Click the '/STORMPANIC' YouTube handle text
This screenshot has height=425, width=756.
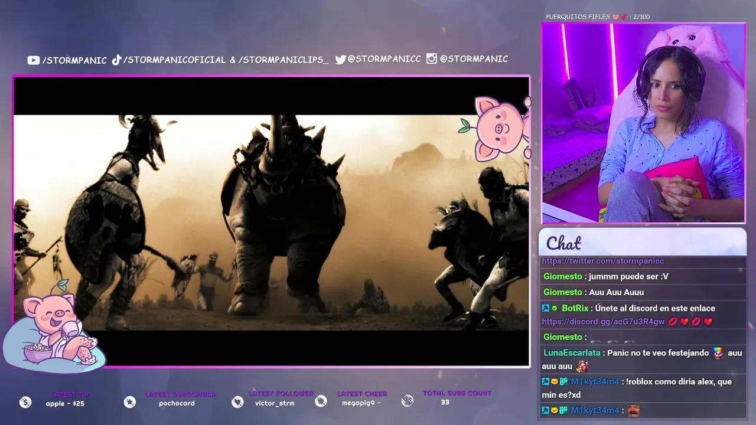click(x=74, y=60)
